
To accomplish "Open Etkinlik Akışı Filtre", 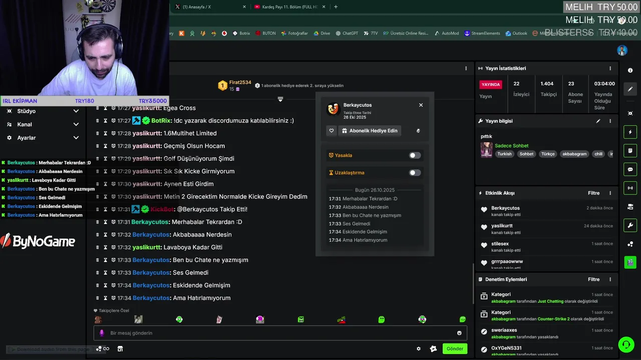I will pos(593,193).
